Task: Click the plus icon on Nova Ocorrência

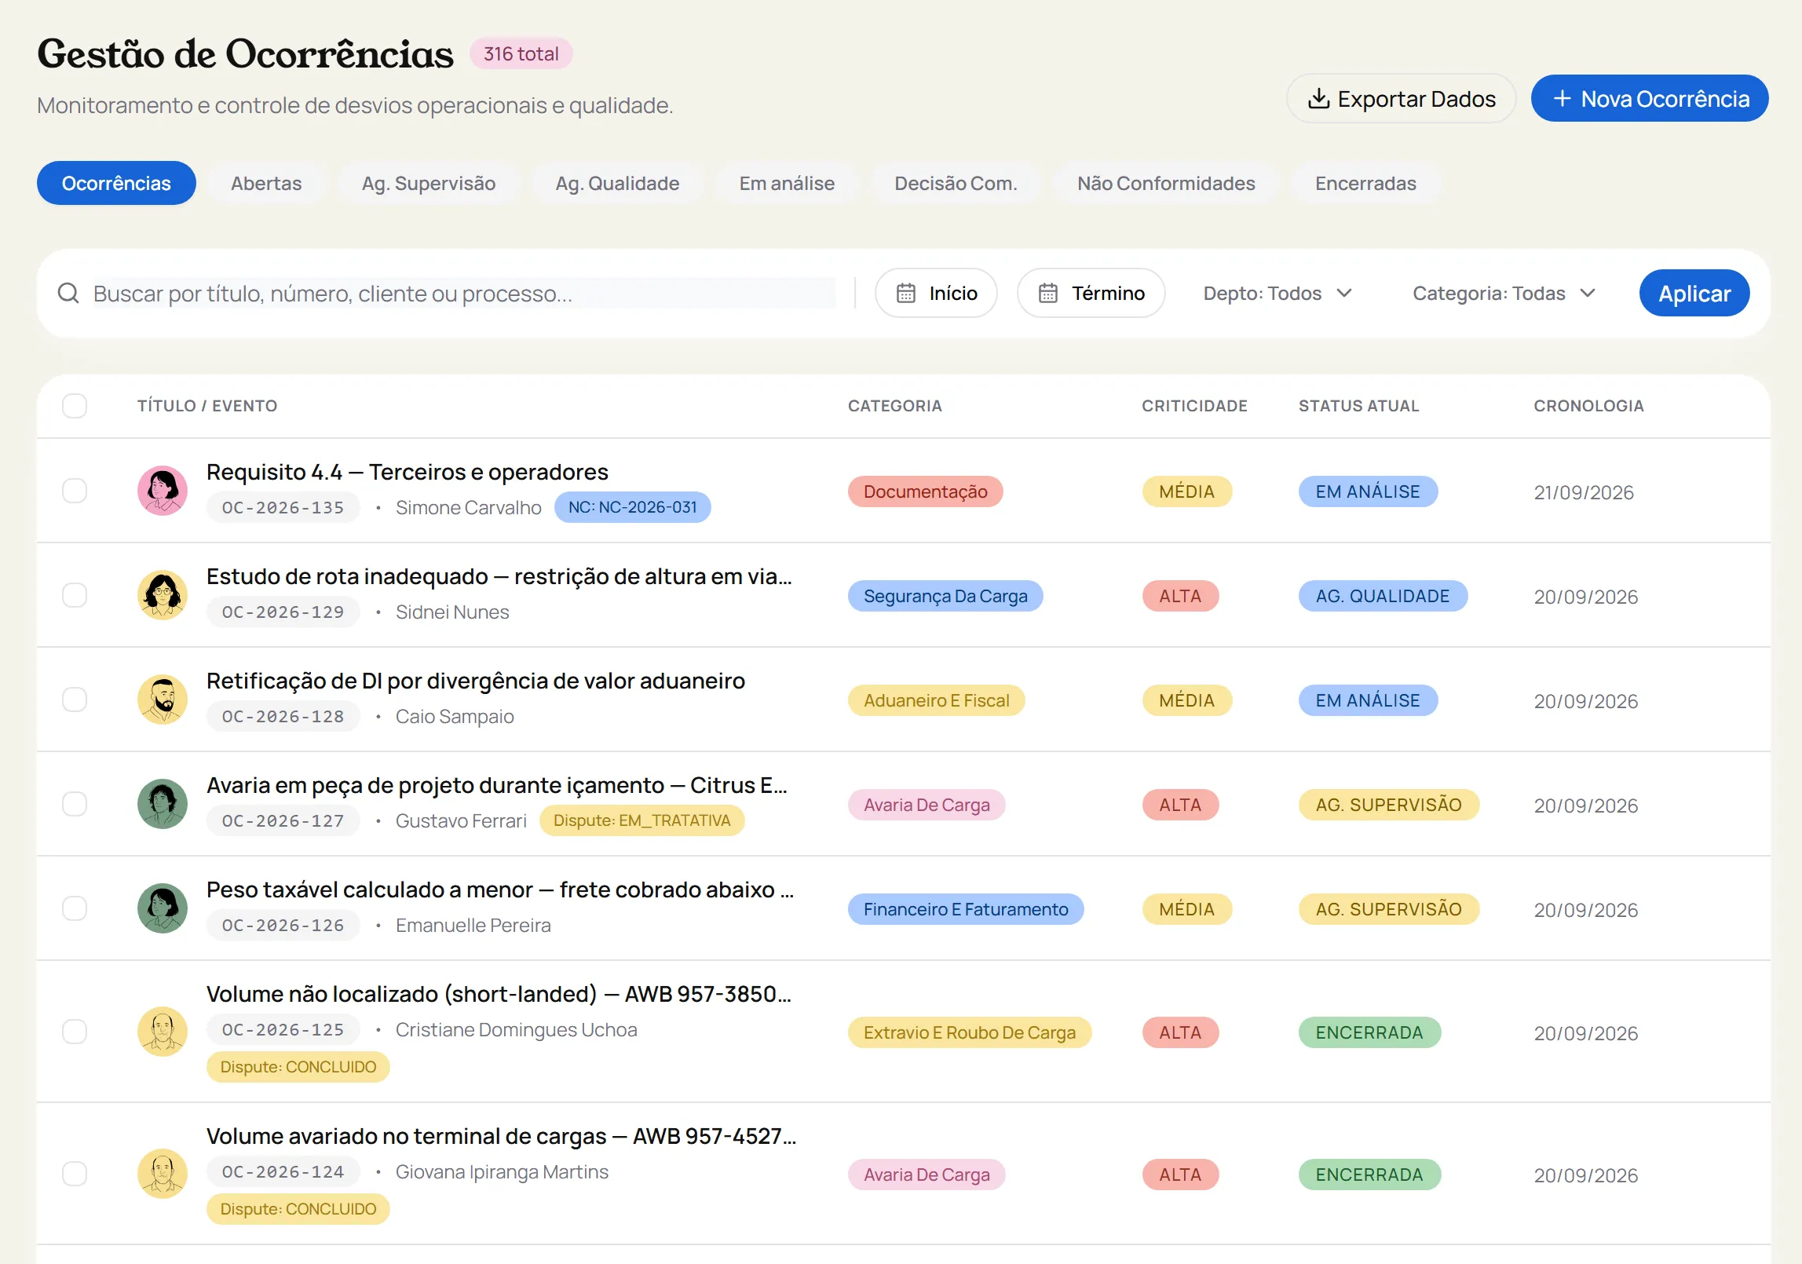Action: [1563, 99]
